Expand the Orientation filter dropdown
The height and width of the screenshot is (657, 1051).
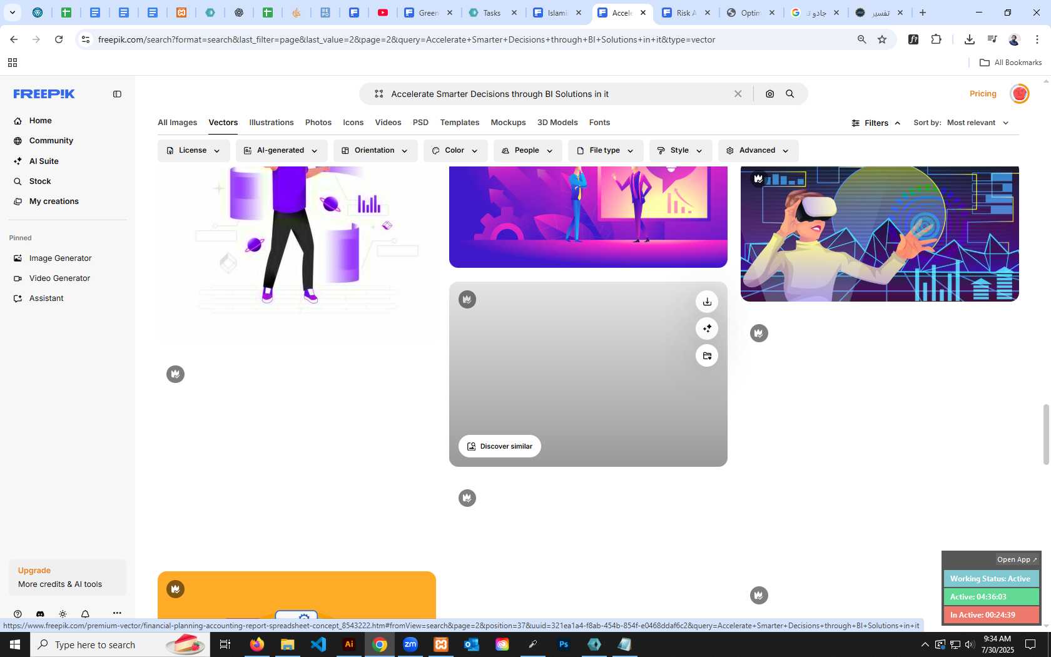click(x=375, y=151)
